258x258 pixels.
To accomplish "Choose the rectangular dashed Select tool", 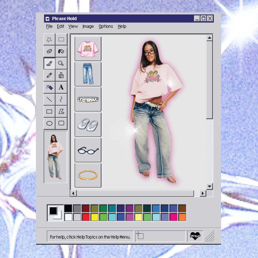I will pos(61,39).
